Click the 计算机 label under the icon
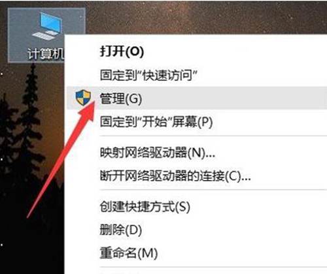This screenshot has width=327, height=274. click(46, 53)
